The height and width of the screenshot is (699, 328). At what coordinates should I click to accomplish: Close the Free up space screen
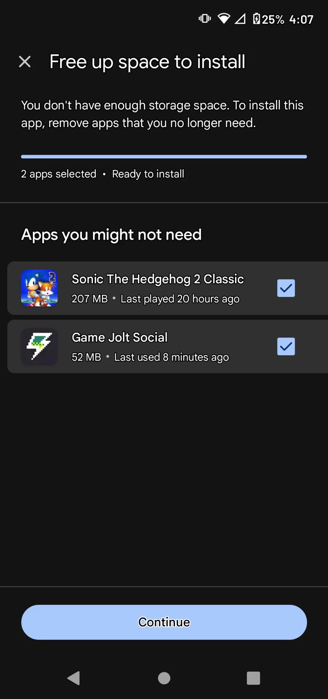(x=25, y=62)
